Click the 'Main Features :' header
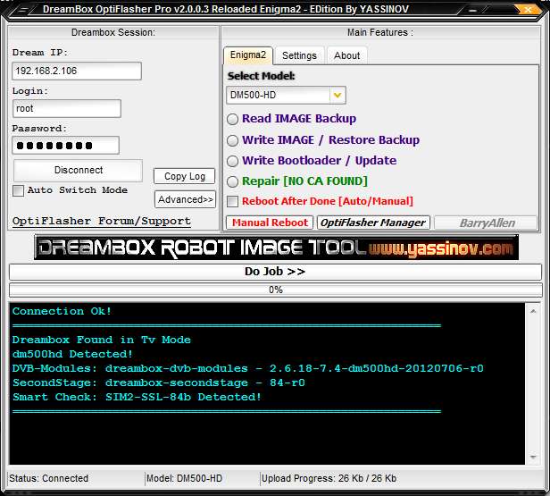550x496 pixels. [380, 32]
